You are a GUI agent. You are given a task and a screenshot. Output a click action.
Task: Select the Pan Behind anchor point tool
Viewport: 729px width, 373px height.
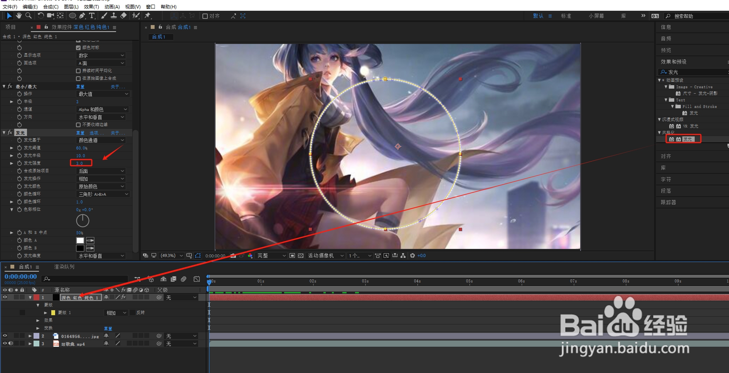(x=61, y=15)
